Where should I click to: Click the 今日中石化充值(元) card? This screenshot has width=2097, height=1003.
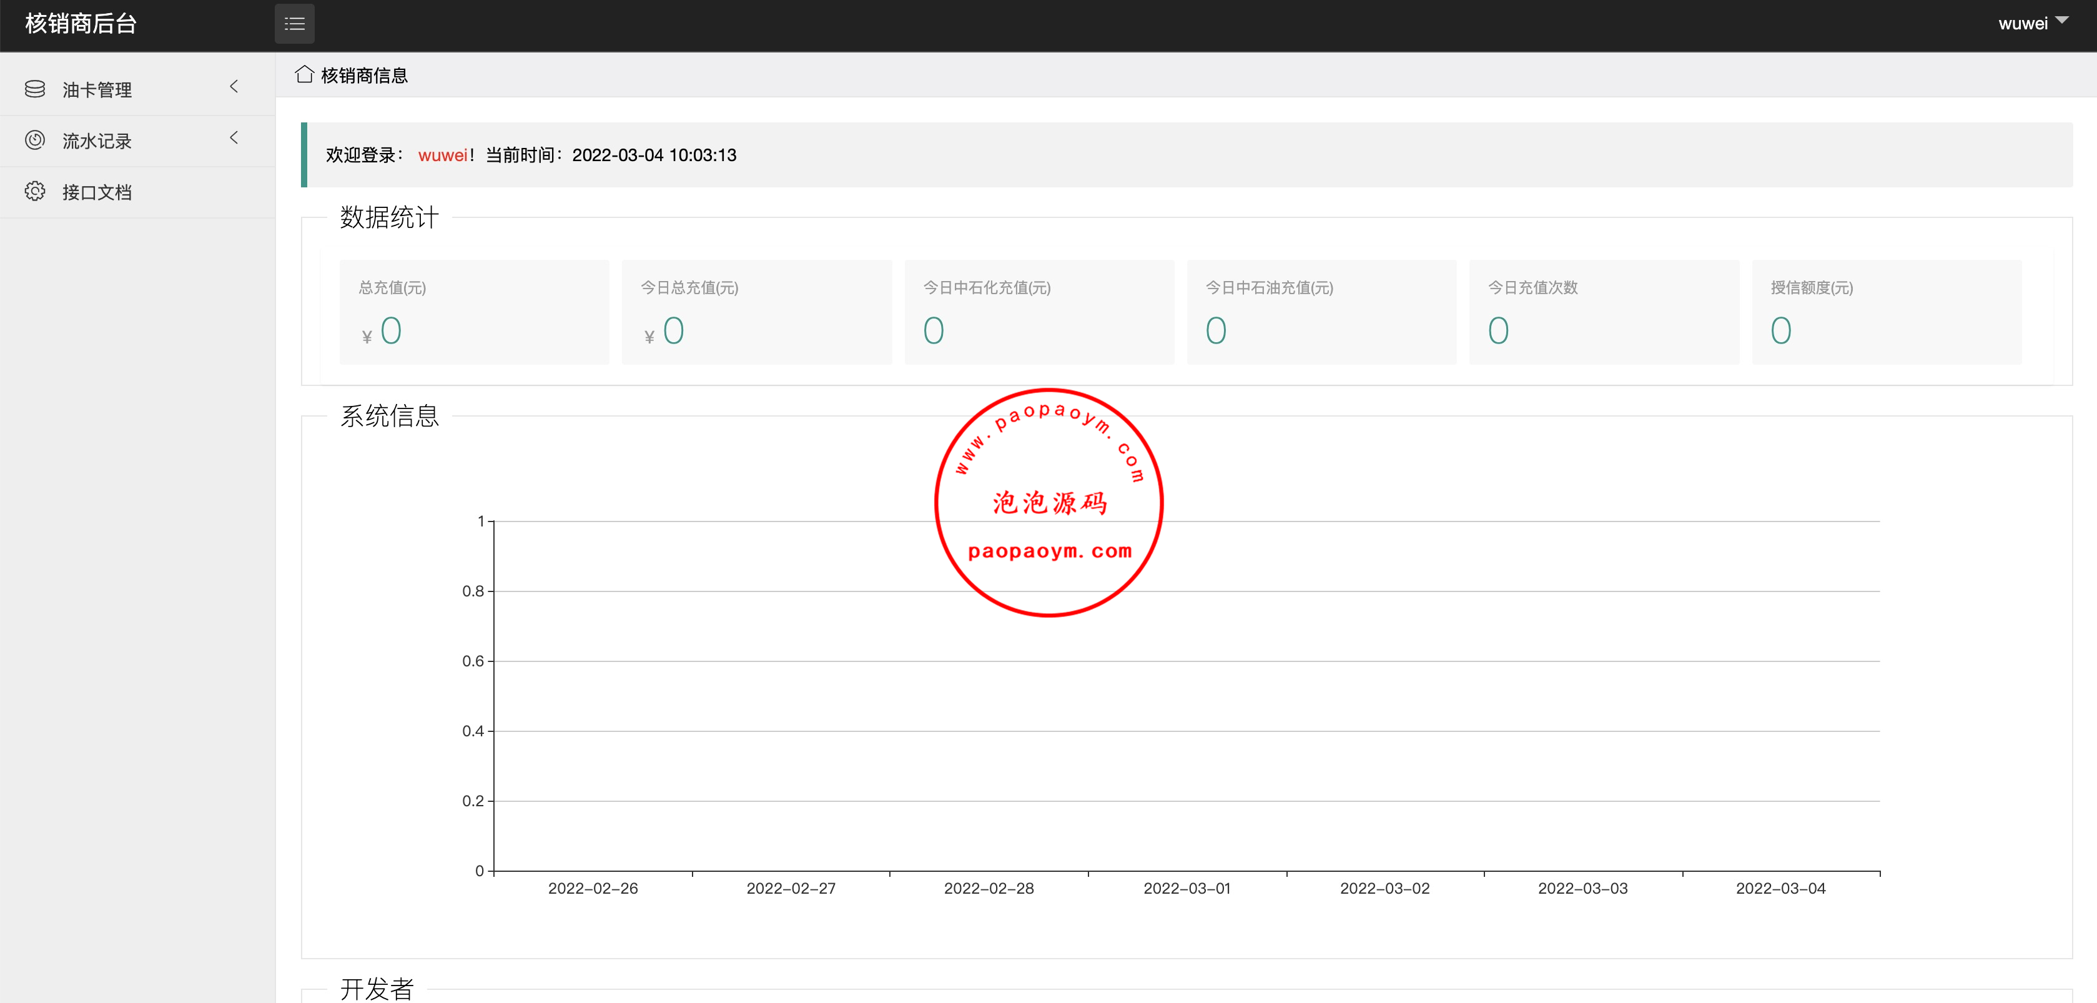(x=1039, y=312)
